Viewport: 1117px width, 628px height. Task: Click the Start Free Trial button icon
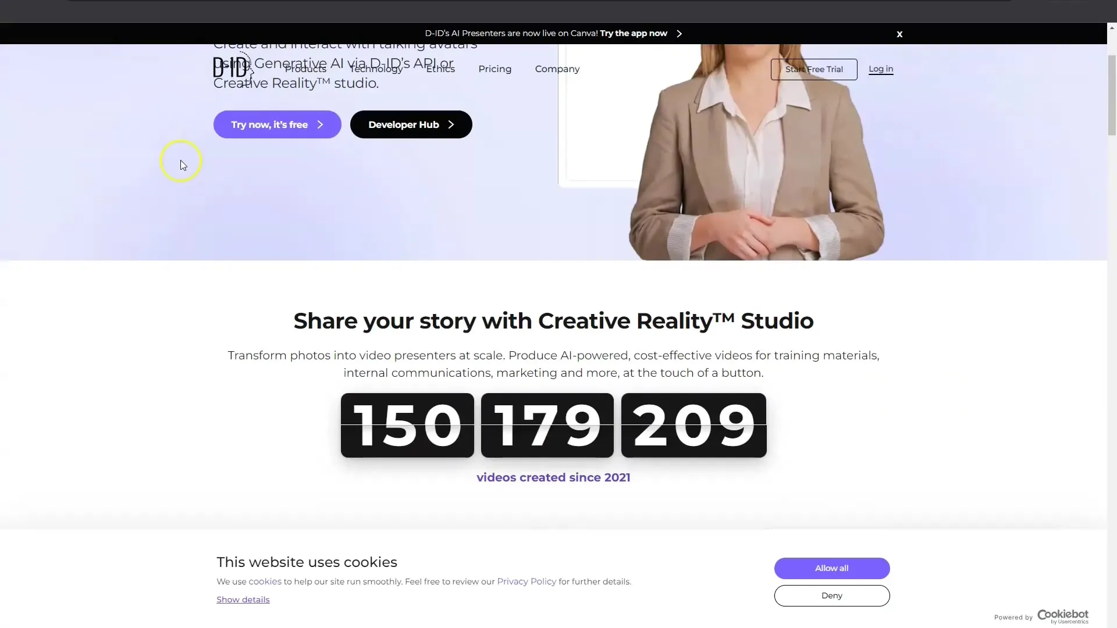[814, 68]
